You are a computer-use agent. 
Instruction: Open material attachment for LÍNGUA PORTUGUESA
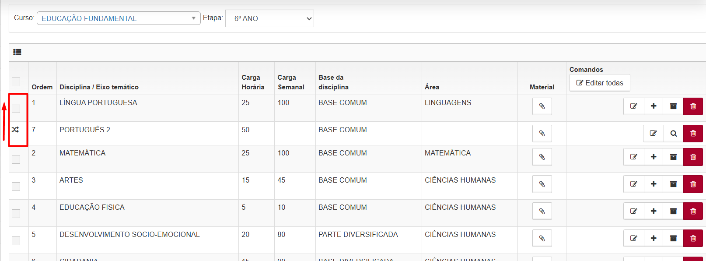point(542,106)
